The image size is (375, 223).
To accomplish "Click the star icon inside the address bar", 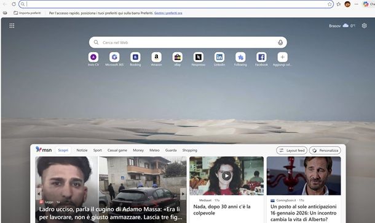I will 330,4.
